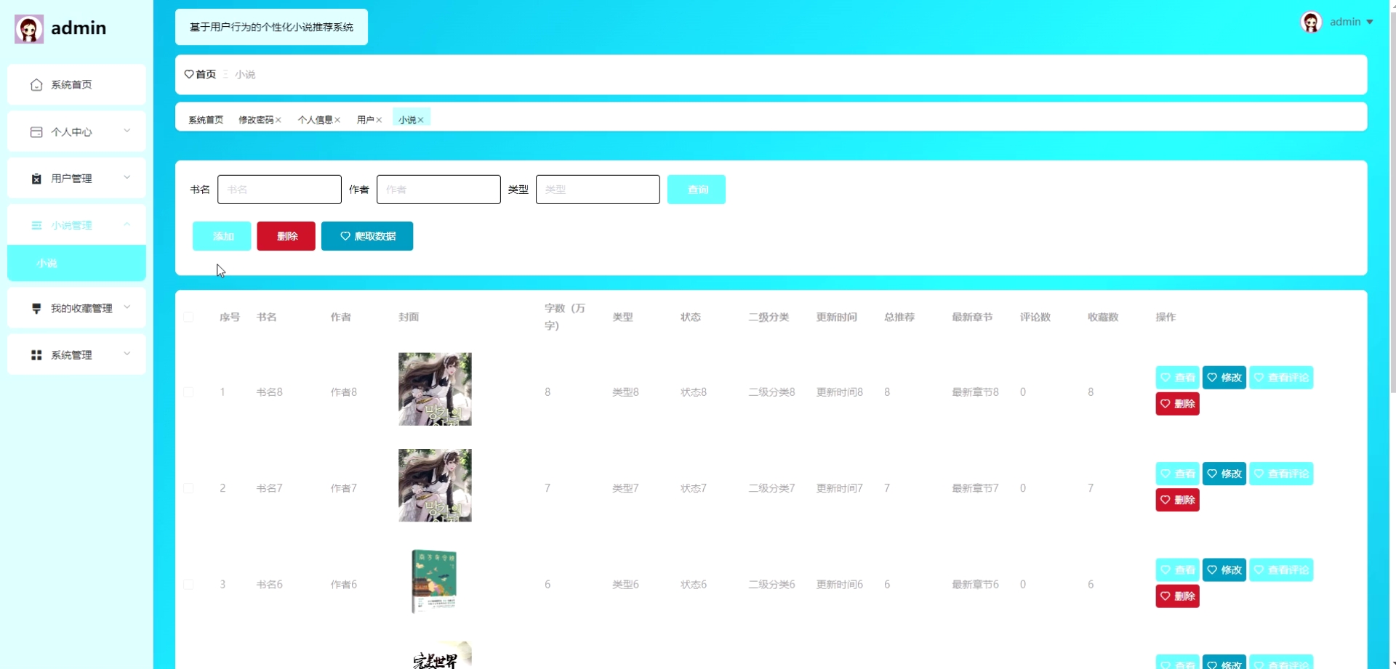1396x669 pixels.
Task: Click 查看评论 for row 书名6
Action: (x=1281, y=570)
